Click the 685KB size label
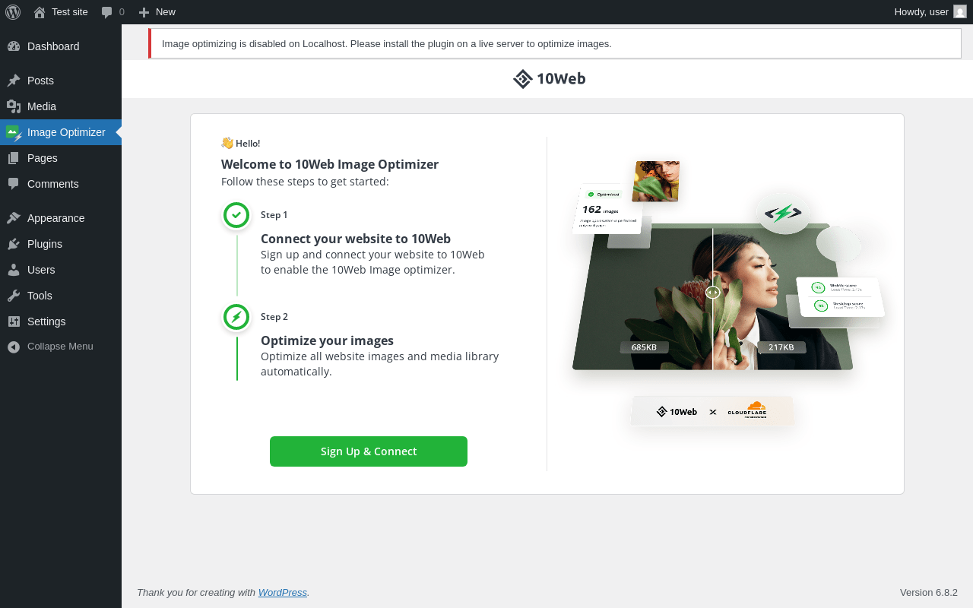 point(644,347)
